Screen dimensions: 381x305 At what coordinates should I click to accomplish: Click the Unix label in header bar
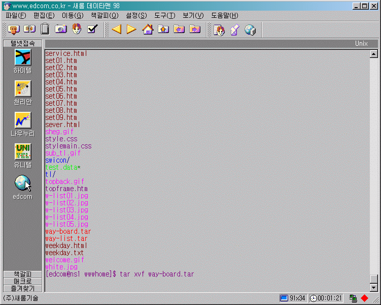tap(361, 43)
